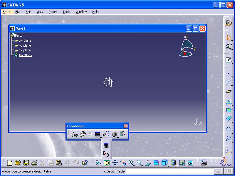Screen dimensions: 235x176
Task: Click the Rotate view icon
Action: tap(123, 163)
